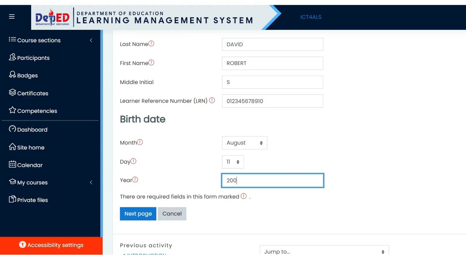Open Accessibility settings

coord(51,245)
